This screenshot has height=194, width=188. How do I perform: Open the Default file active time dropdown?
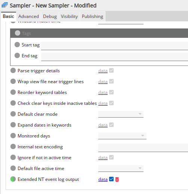121,169
